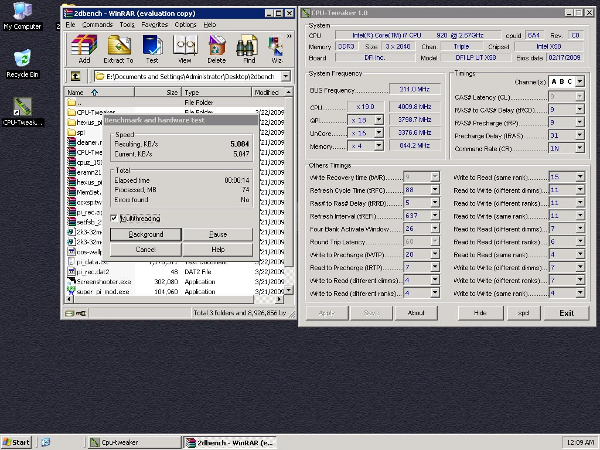Viewport: 600px width, 450px height.
Task: Sort files by Modified column header
Action: tap(268, 92)
